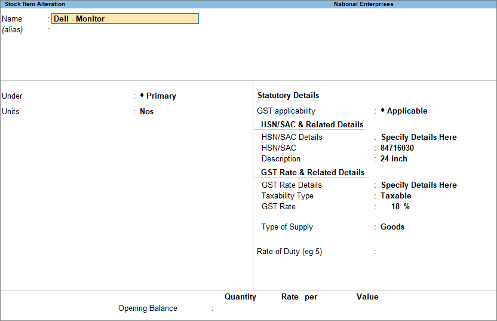
Task: Click the Quantity column header
Action: (240, 297)
